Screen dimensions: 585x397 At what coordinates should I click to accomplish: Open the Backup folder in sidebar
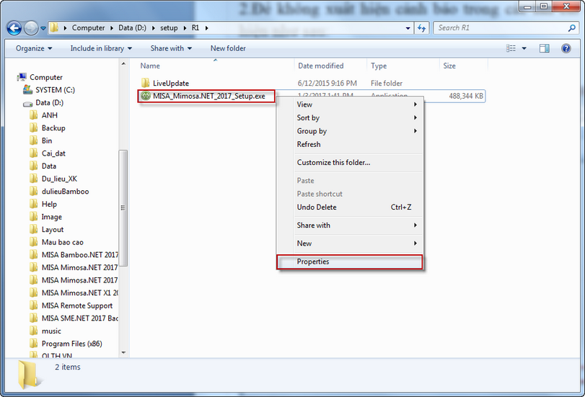[48, 128]
